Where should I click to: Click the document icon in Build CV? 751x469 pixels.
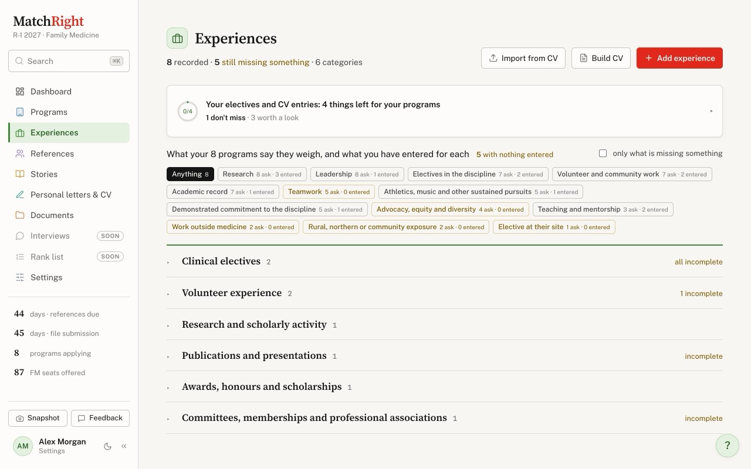(x=583, y=58)
